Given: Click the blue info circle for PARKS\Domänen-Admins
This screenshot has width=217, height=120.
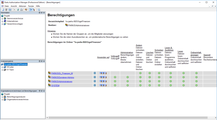Looking at the screenshot, I should (95, 77).
